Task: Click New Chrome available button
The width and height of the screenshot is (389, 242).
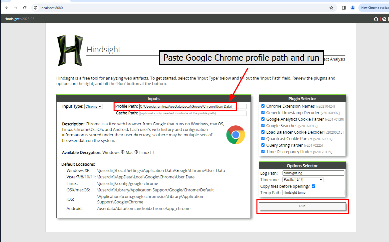Action: pos(374,8)
